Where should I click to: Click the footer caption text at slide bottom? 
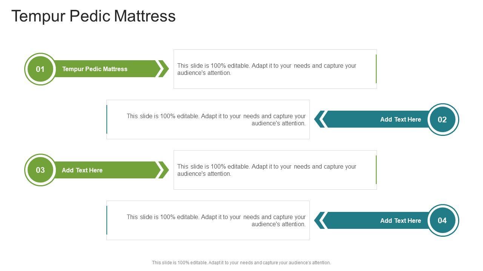tap(241, 263)
